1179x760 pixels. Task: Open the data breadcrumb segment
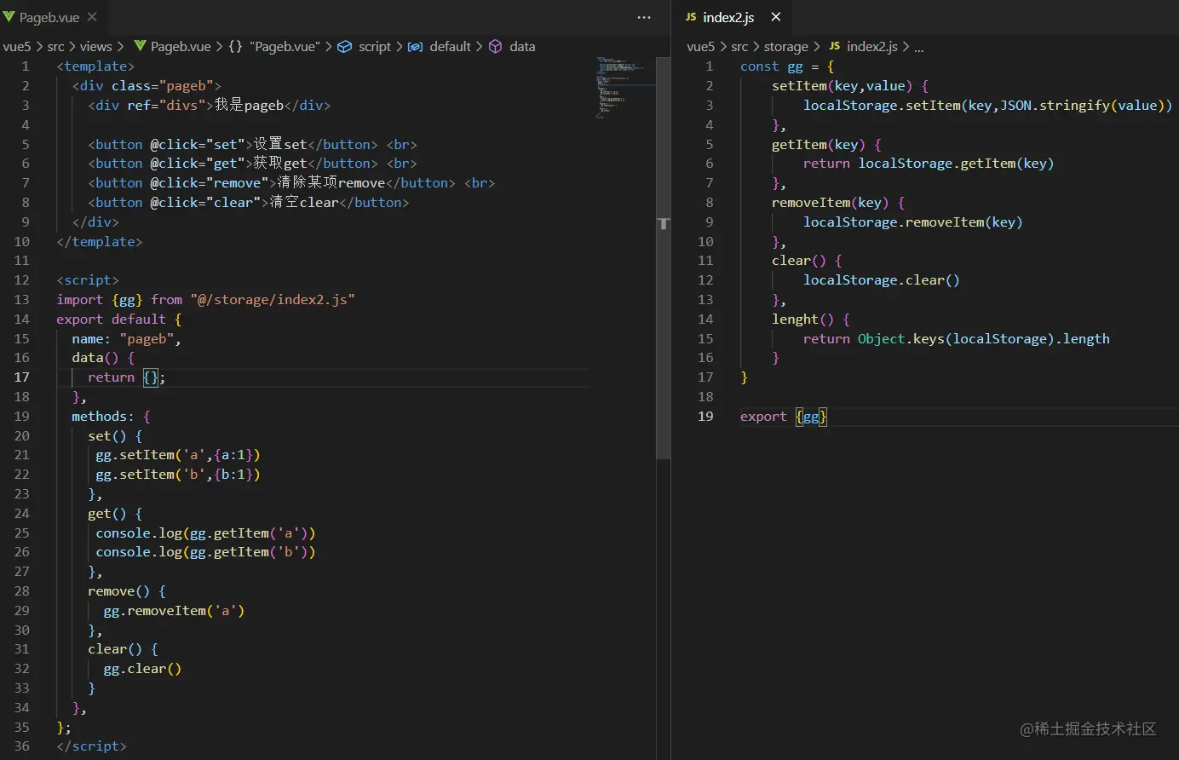point(522,47)
